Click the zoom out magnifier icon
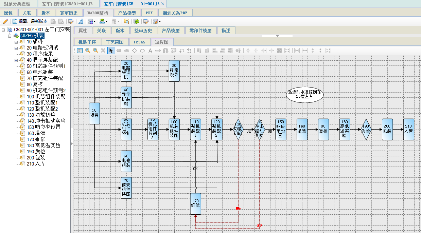Image resolution: width=421 pixels, height=233 pixels. (x=95, y=51)
